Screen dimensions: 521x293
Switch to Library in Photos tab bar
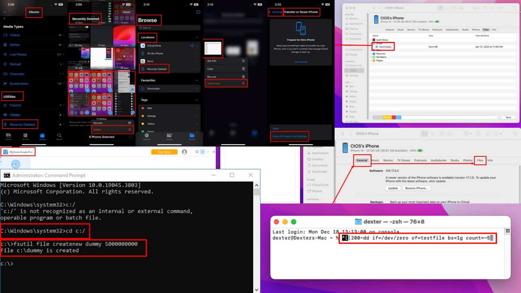8,136
